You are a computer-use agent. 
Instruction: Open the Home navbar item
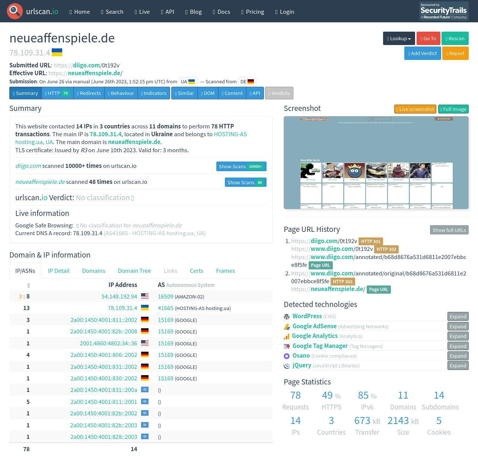pyautogui.click(x=79, y=12)
